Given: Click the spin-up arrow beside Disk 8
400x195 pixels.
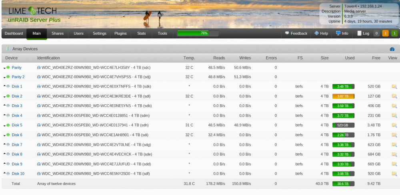Looking at the screenshot, I should tap(4, 153).
